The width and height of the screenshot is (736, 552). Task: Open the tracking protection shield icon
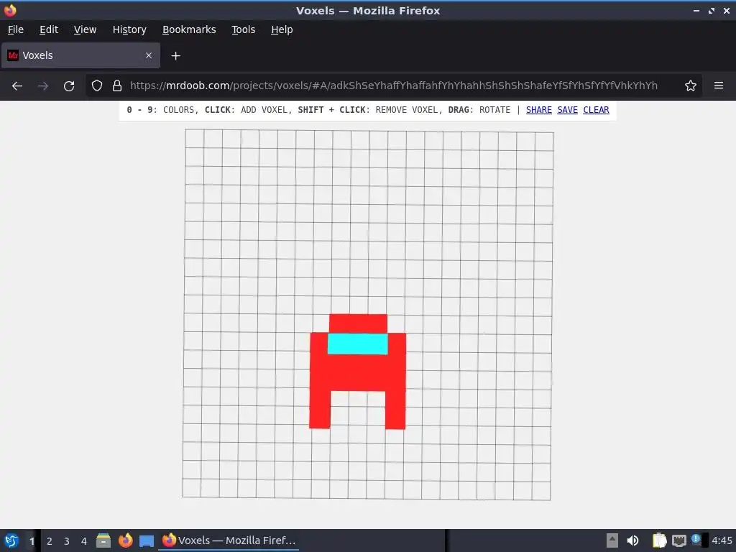(x=97, y=86)
